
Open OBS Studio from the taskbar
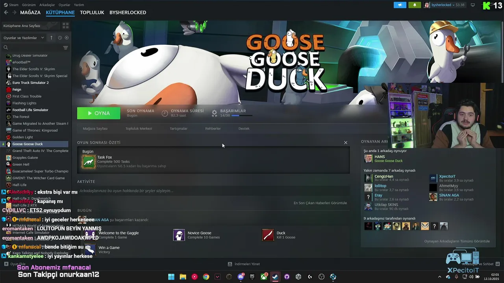tap(322, 277)
